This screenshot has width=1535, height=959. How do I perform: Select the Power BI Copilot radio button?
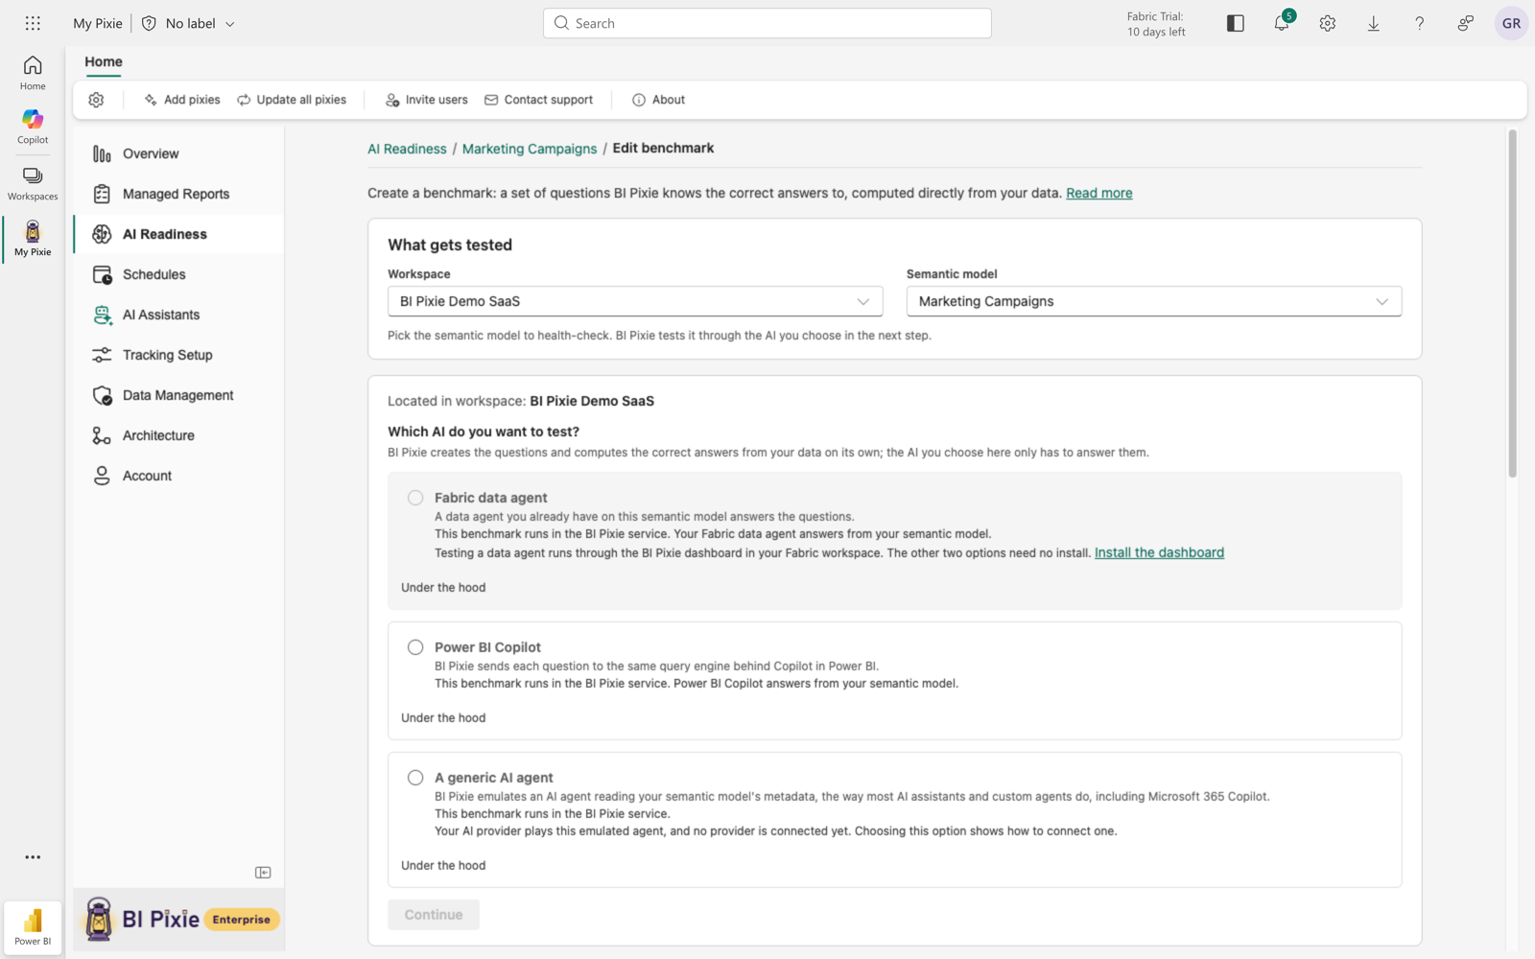tap(415, 647)
